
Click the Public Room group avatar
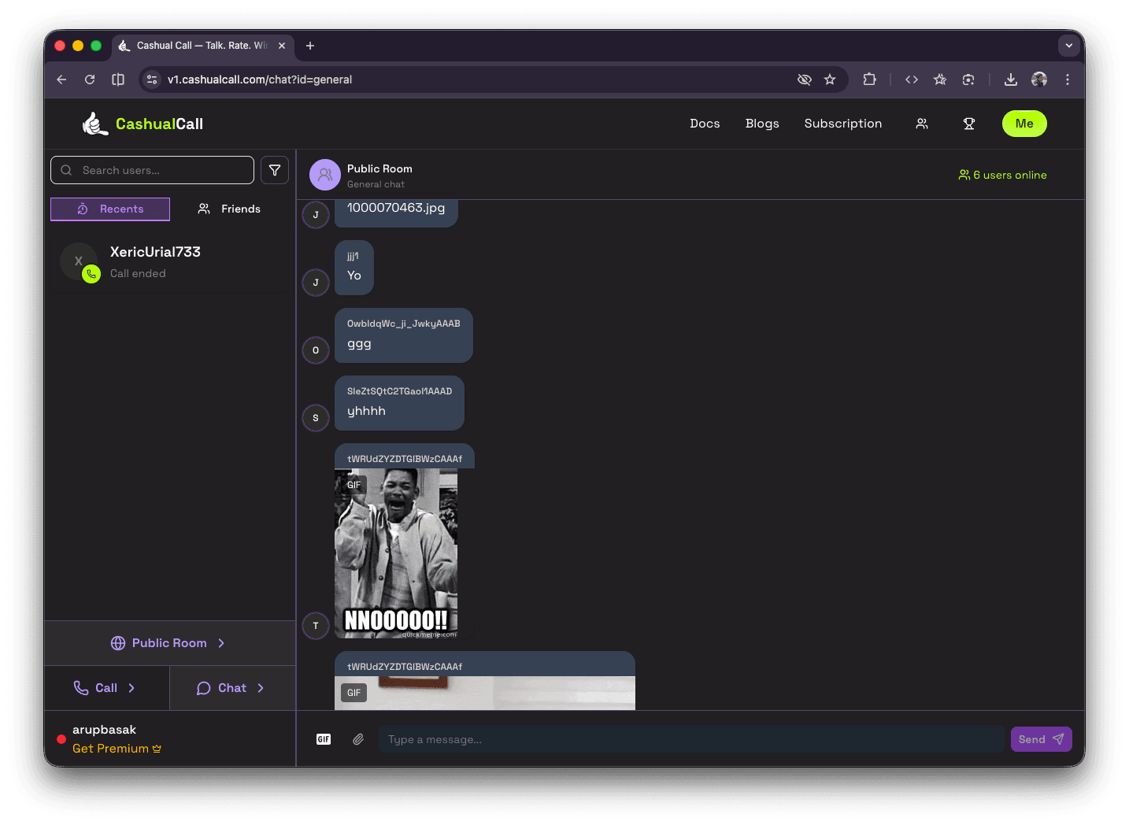tap(324, 174)
